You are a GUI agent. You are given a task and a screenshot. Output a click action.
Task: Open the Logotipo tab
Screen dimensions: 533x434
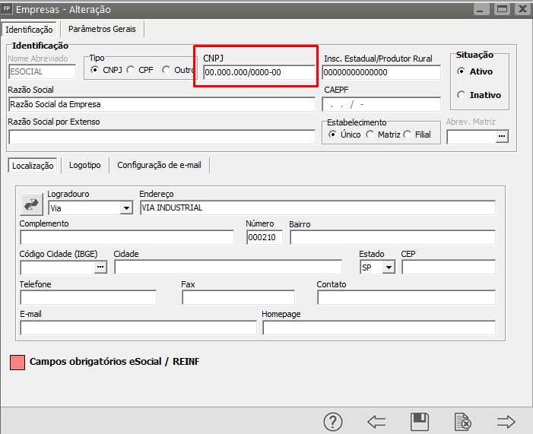coord(84,165)
